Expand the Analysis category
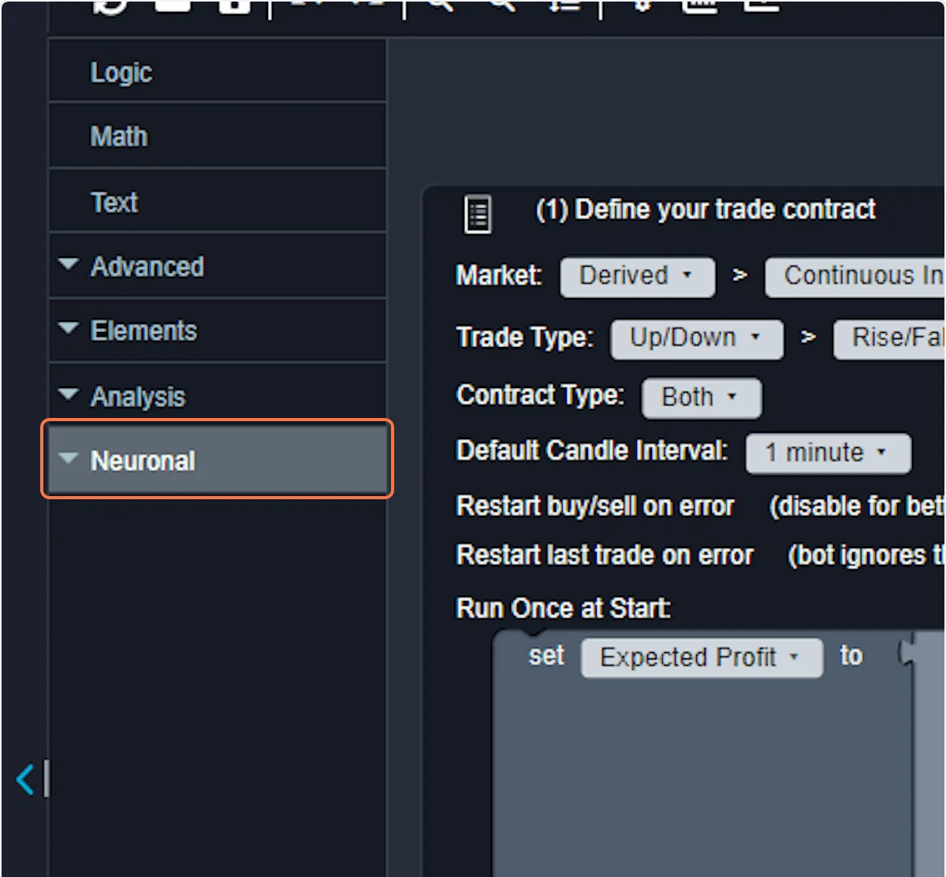Viewport: 946px width, 877px height. point(137,396)
